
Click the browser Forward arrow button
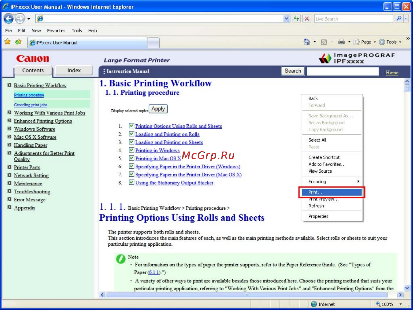[x=20, y=19]
